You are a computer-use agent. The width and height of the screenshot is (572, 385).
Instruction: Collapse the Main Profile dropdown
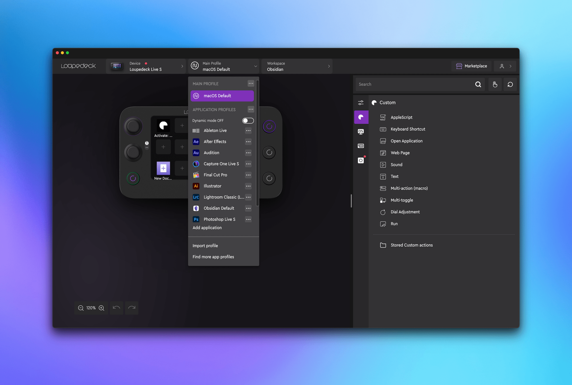pyautogui.click(x=224, y=66)
